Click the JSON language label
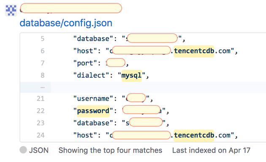266x162 pixels. coord(39,150)
